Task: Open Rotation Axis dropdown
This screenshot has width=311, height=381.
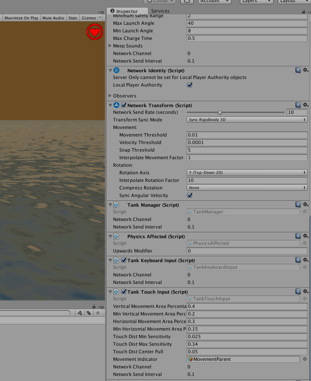Action: [x=247, y=173]
